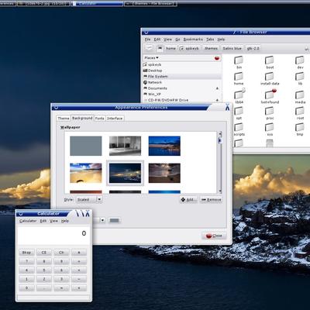
Task: Click the 5 key in Calculator
Action: [44, 270]
